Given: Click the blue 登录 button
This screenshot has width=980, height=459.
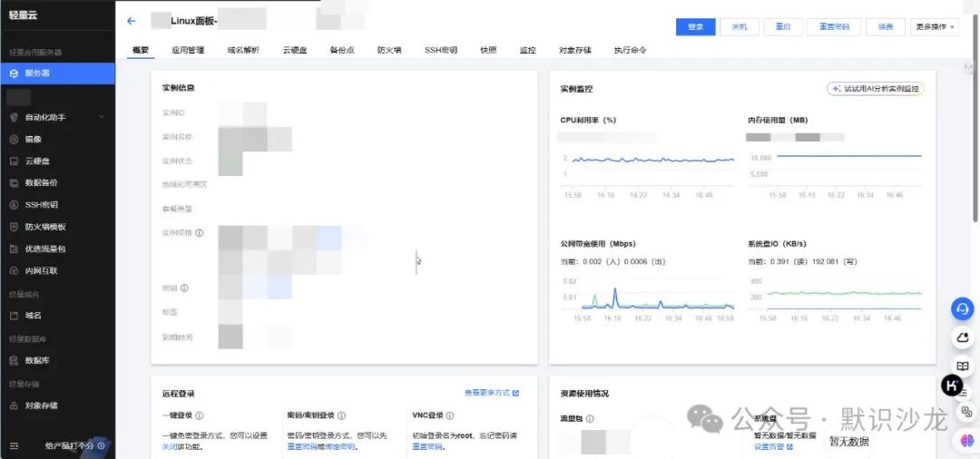Looking at the screenshot, I should 695,27.
